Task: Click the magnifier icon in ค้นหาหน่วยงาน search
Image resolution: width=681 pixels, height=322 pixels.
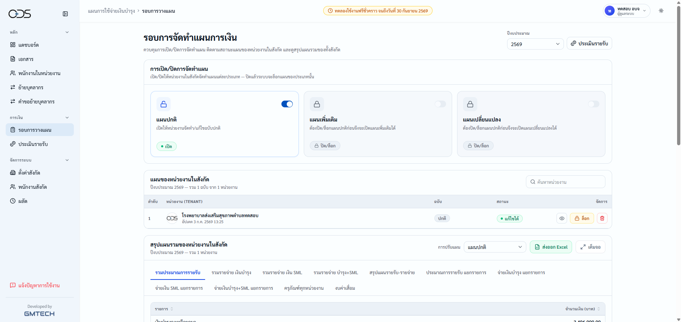Action: 533,182
